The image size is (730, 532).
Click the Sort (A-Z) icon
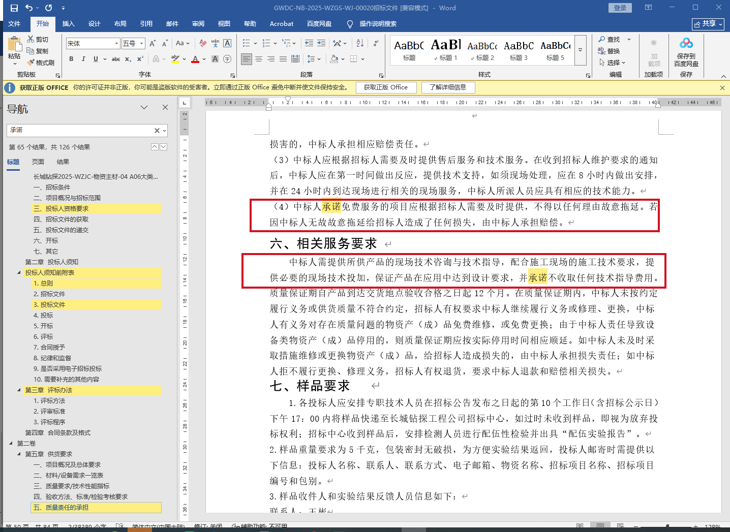point(360,43)
